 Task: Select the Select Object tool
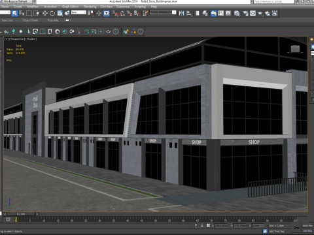point(14,13)
